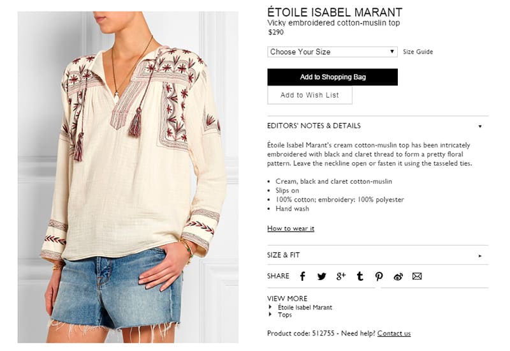This screenshot has height=351, width=510.
Task: Email this product using the envelope icon
Action: coord(417,276)
